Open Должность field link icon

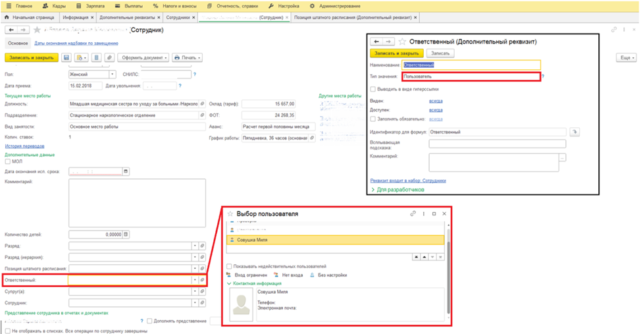pos(202,104)
